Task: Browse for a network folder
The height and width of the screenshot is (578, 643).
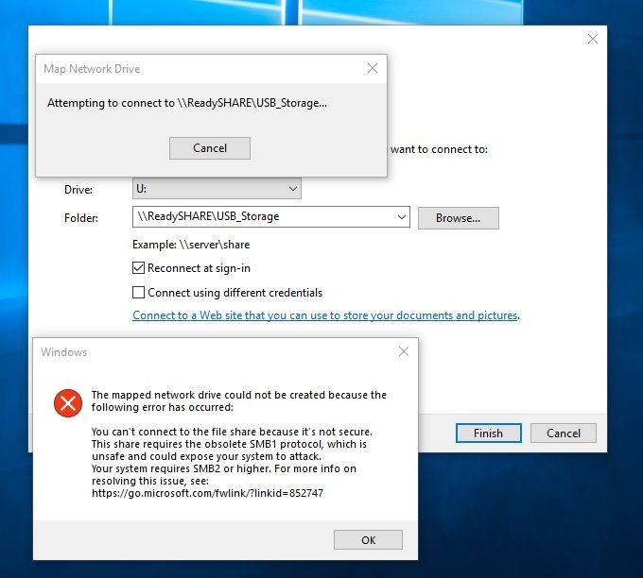Action: [x=458, y=218]
